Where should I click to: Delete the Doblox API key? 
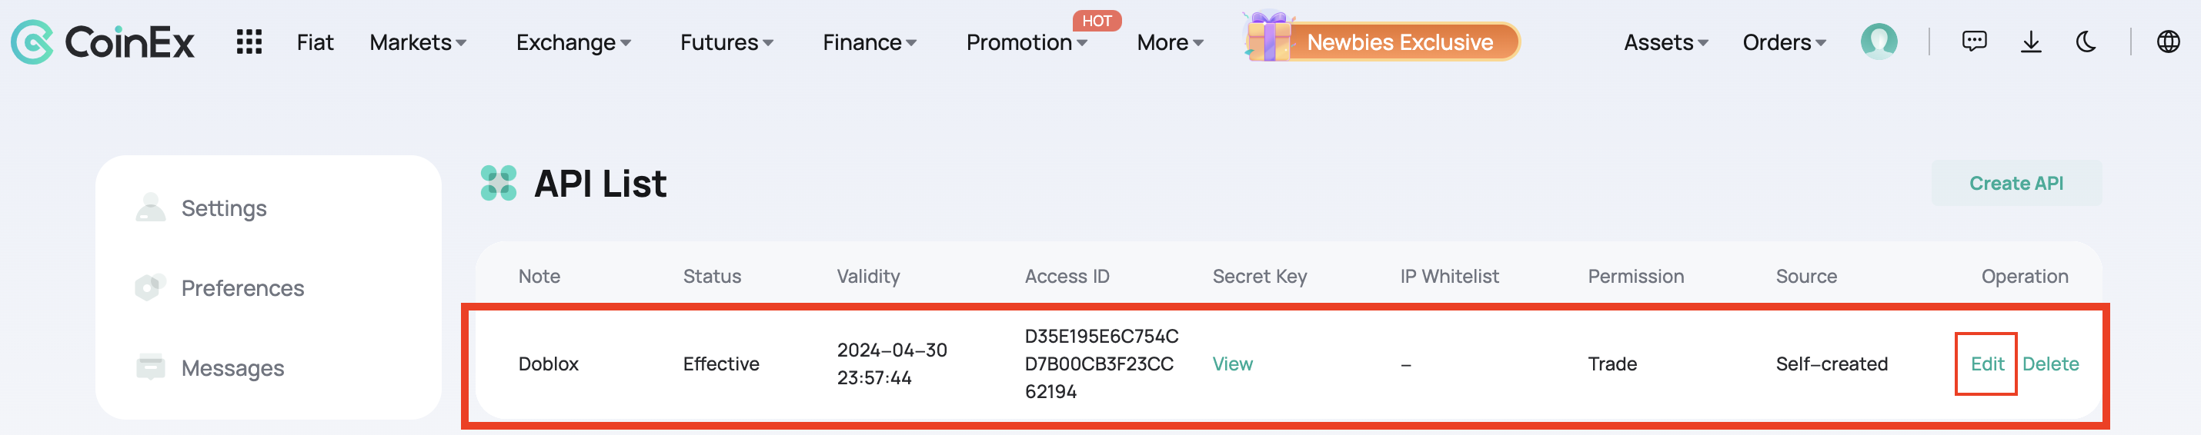[x=2049, y=364]
